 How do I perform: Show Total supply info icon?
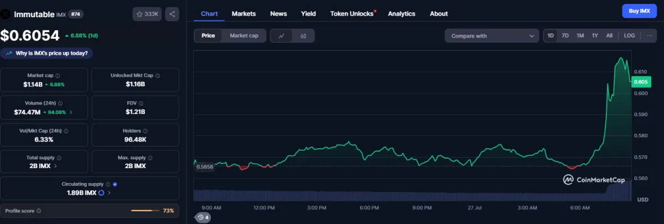[x=59, y=158]
